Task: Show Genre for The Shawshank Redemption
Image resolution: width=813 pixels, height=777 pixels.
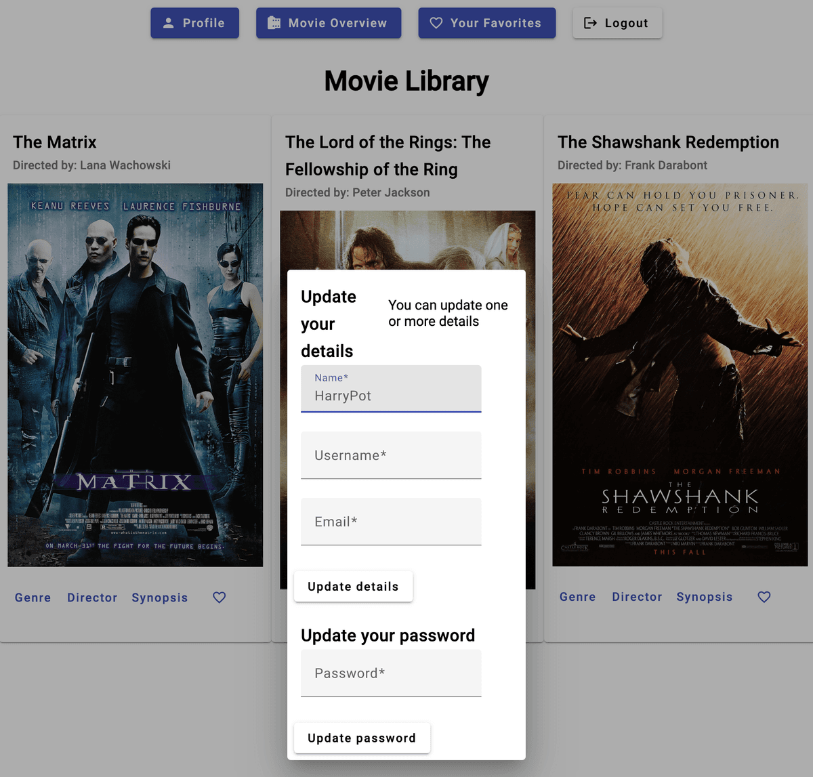Action: pyautogui.click(x=578, y=597)
